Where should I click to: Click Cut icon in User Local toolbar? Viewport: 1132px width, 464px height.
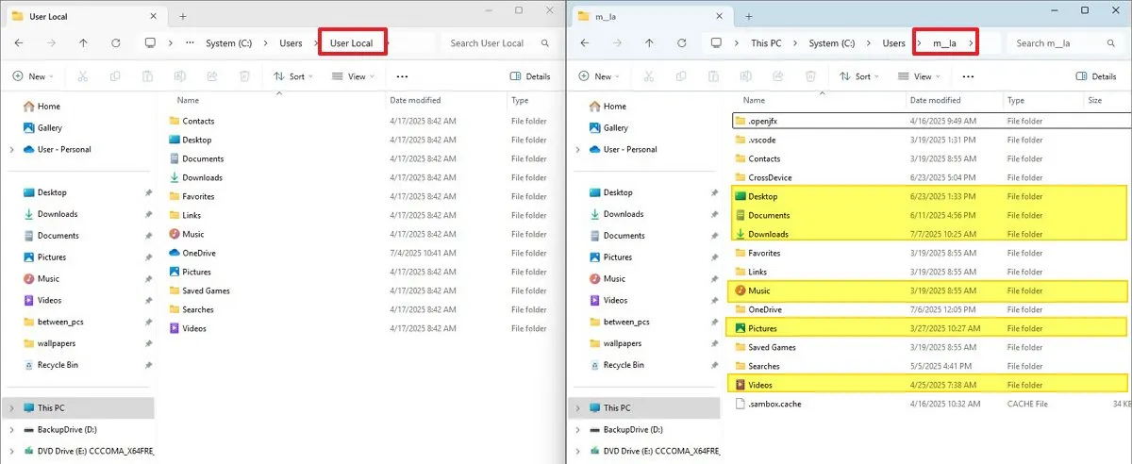pos(82,76)
